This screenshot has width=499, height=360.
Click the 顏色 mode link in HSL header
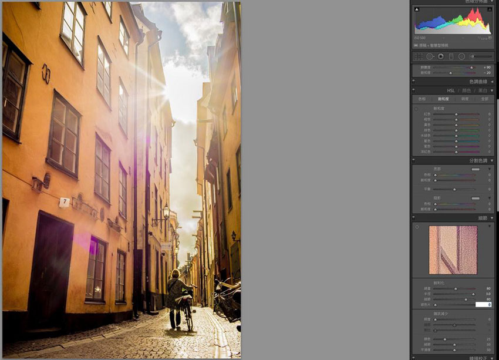pyautogui.click(x=467, y=90)
